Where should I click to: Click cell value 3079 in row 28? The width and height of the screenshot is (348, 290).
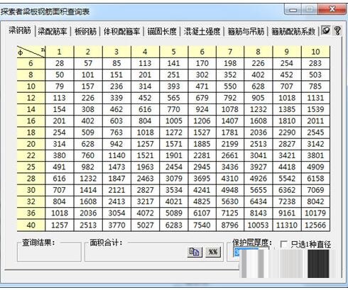tap(173, 179)
